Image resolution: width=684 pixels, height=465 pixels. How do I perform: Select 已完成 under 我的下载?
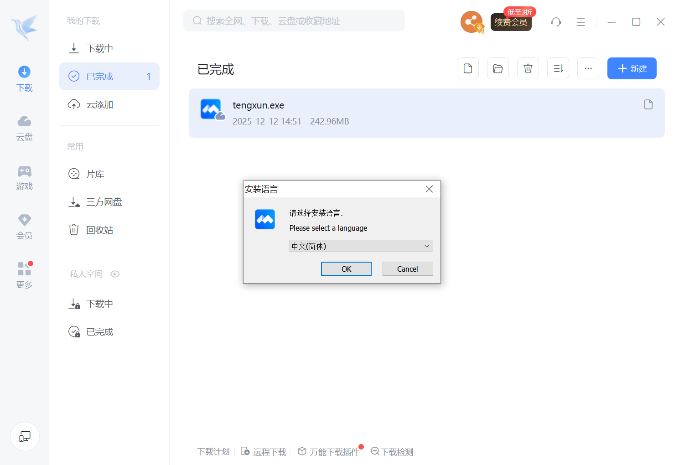coord(109,76)
